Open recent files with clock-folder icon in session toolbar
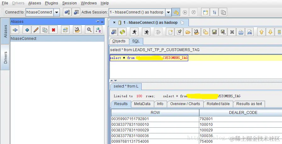The height and width of the screenshot is (144, 282). coord(197,32)
